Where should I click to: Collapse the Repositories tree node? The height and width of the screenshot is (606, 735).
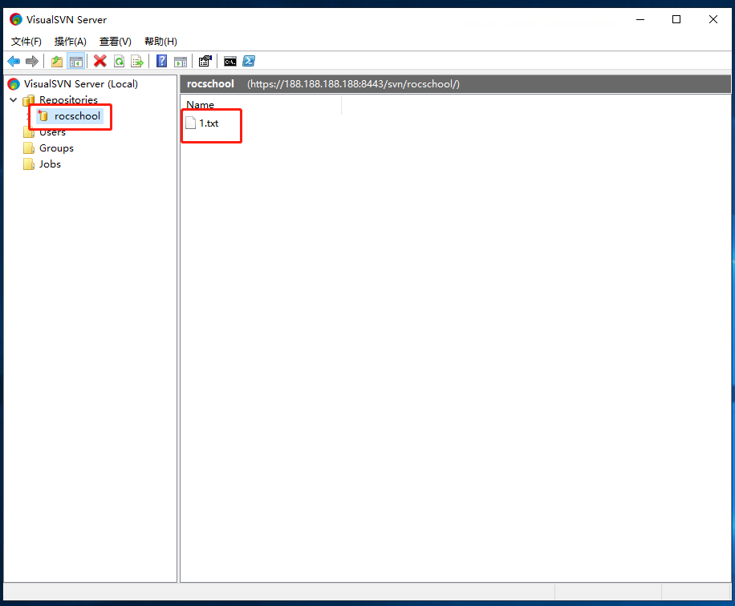click(x=13, y=99)
